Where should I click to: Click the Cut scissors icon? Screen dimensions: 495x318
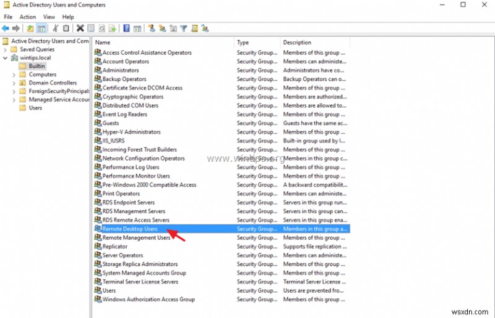coord(56,29)
